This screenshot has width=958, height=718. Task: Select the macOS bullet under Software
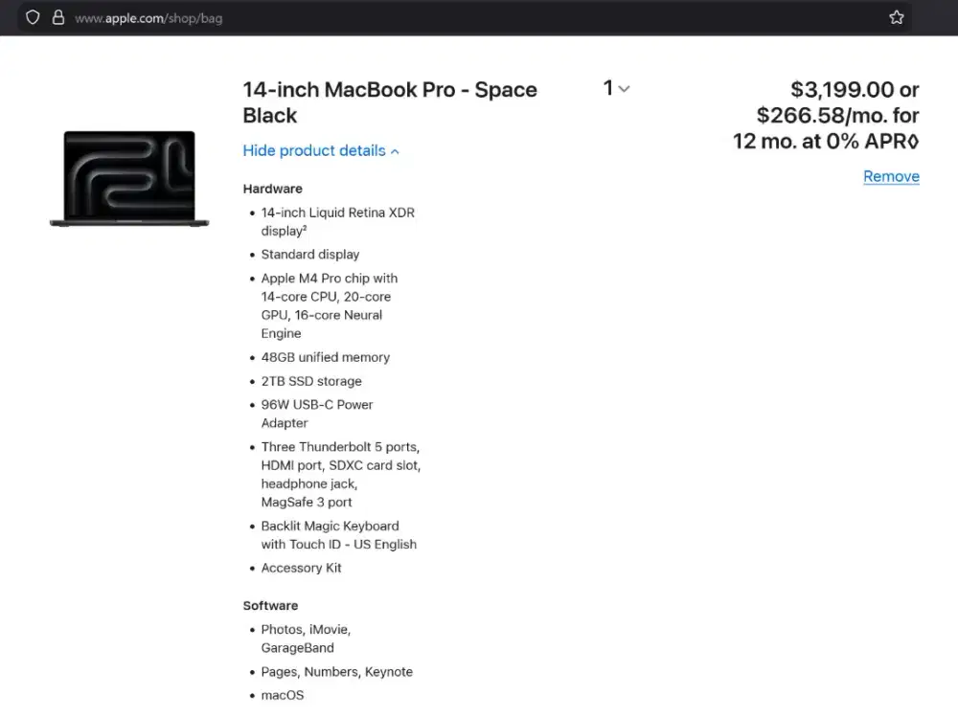tap(283, 695)
